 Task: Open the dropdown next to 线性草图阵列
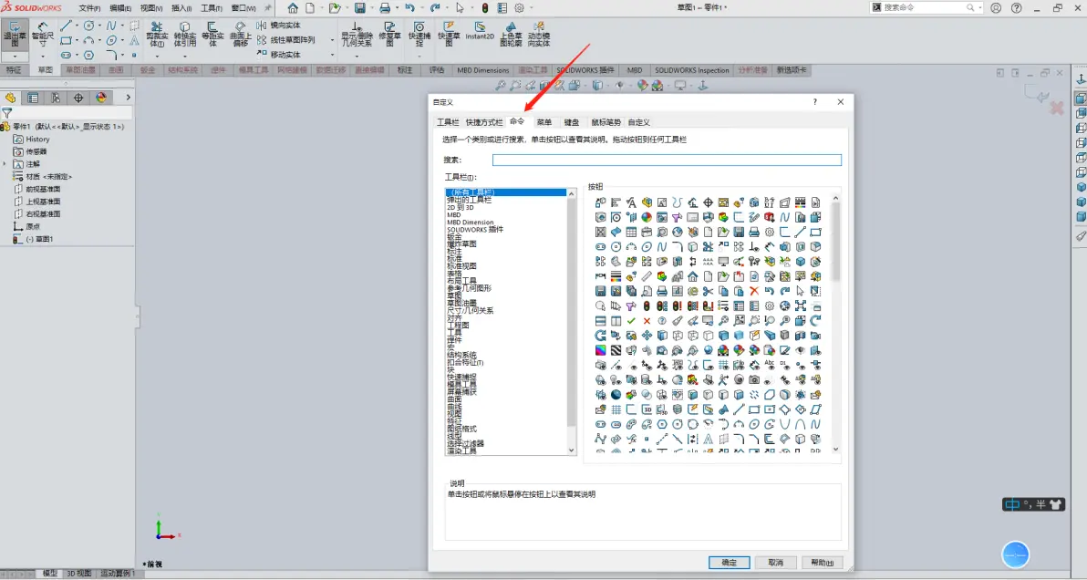pos(332,39)
